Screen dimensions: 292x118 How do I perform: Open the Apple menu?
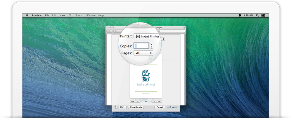[x=27, y=15]
